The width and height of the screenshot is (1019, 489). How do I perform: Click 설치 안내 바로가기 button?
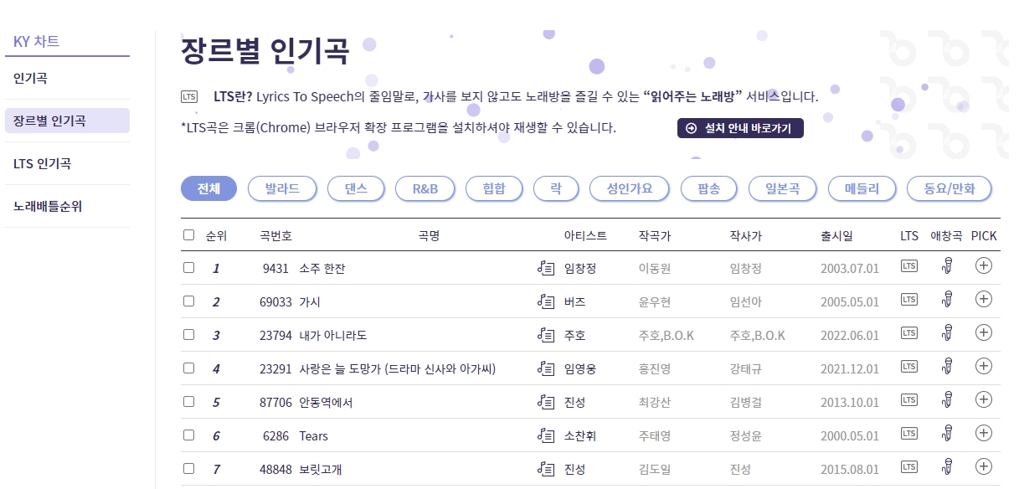pyautogui.click(x=740, y=128)
